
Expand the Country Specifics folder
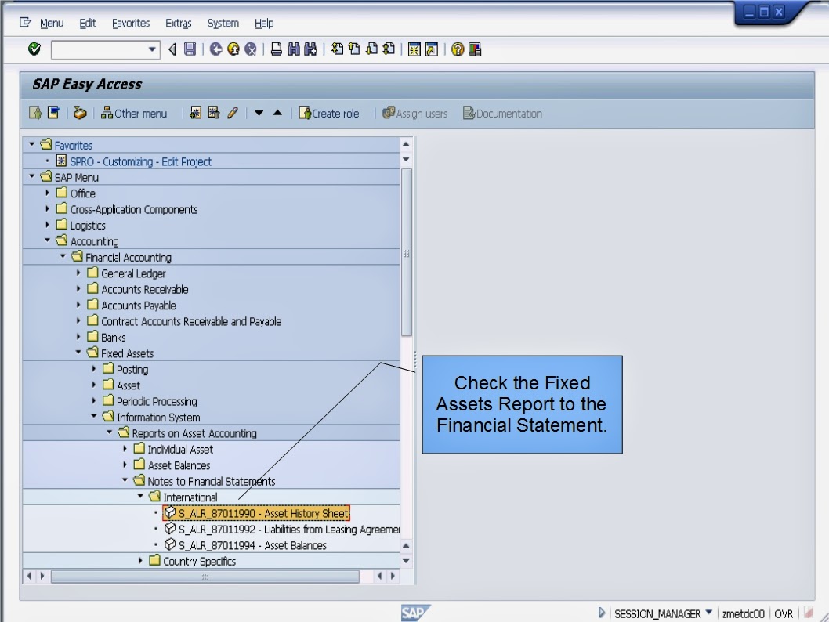pyautogui.click(x=139, y=561)
